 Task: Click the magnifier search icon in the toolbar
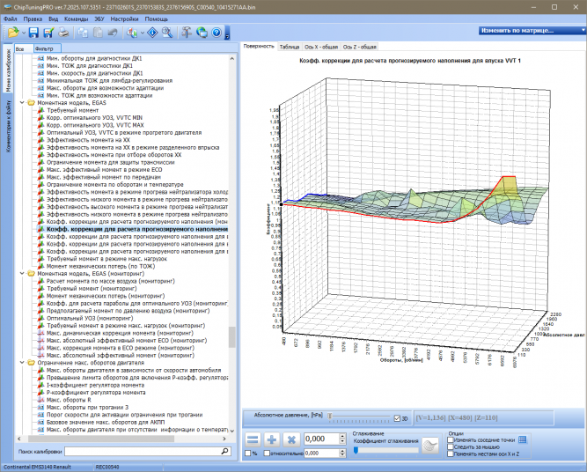pos(167,33)
